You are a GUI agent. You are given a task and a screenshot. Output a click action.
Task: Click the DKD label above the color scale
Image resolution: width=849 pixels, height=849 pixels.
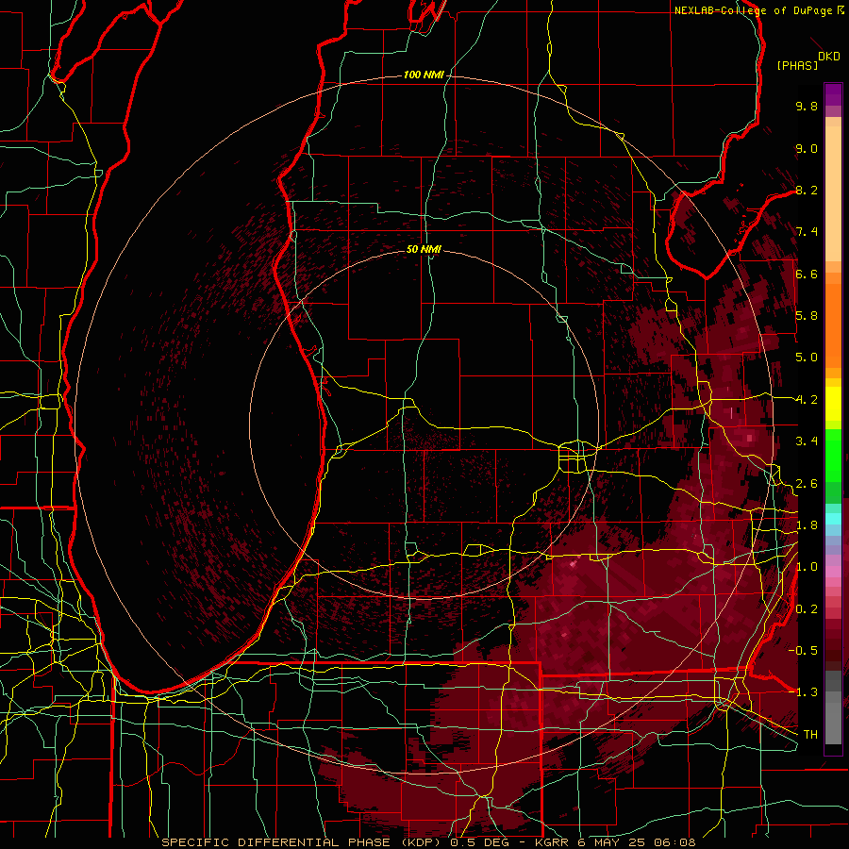click(829, 57)
